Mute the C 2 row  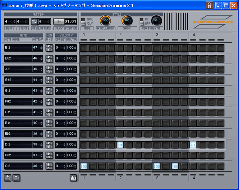tap(49, 164)
